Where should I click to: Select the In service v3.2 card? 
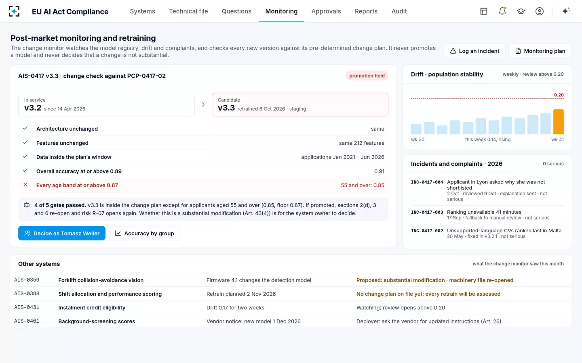pos(106,105)
